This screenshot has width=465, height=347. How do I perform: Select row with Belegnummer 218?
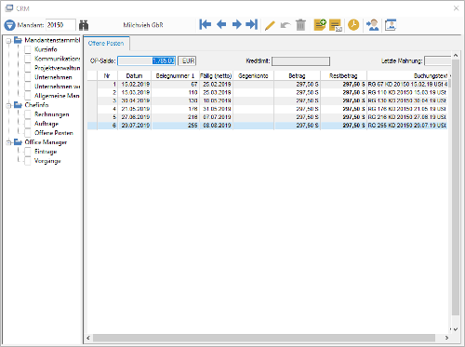(267, 117)
